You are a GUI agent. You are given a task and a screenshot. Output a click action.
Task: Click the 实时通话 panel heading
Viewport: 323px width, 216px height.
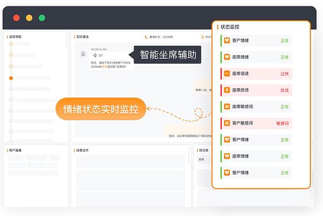coord(82,37)
